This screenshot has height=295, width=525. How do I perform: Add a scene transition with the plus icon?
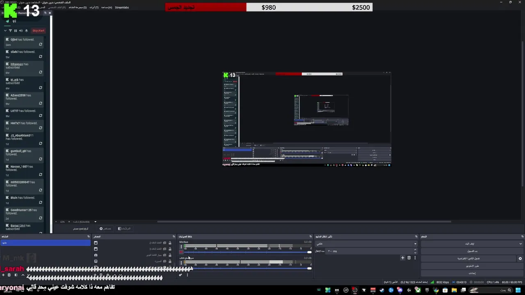coord(403,258)
